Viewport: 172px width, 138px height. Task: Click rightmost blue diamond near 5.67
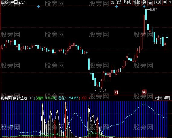click(x=144, y=7)
